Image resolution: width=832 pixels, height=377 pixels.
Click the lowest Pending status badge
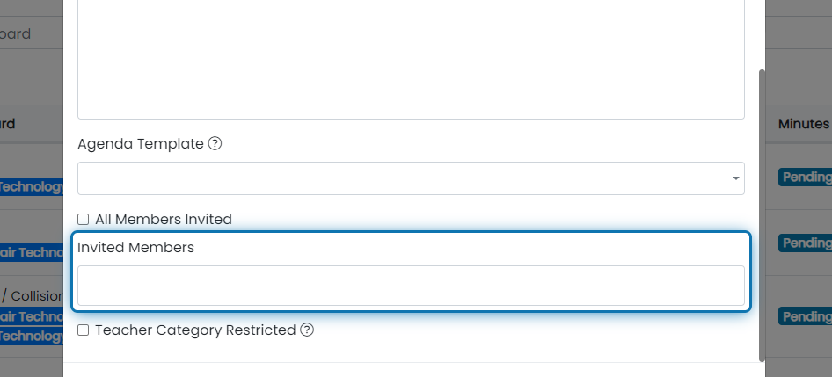click(805, 316)
